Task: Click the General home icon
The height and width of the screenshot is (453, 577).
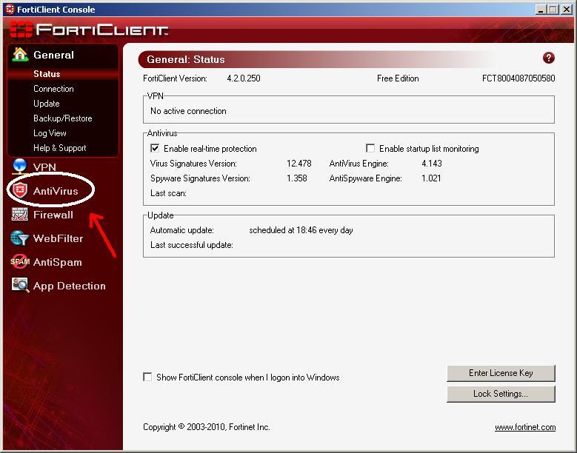Action: coord(21,55)
